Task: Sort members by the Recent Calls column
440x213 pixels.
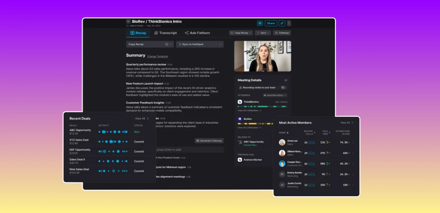Action: point(309,132)
